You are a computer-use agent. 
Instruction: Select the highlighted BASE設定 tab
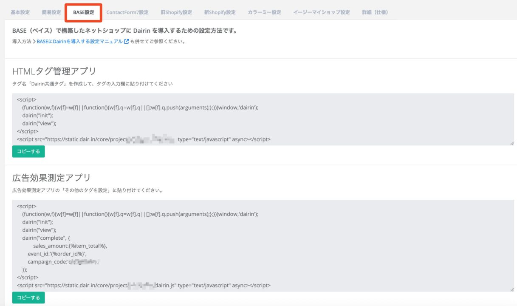point(84,12)
